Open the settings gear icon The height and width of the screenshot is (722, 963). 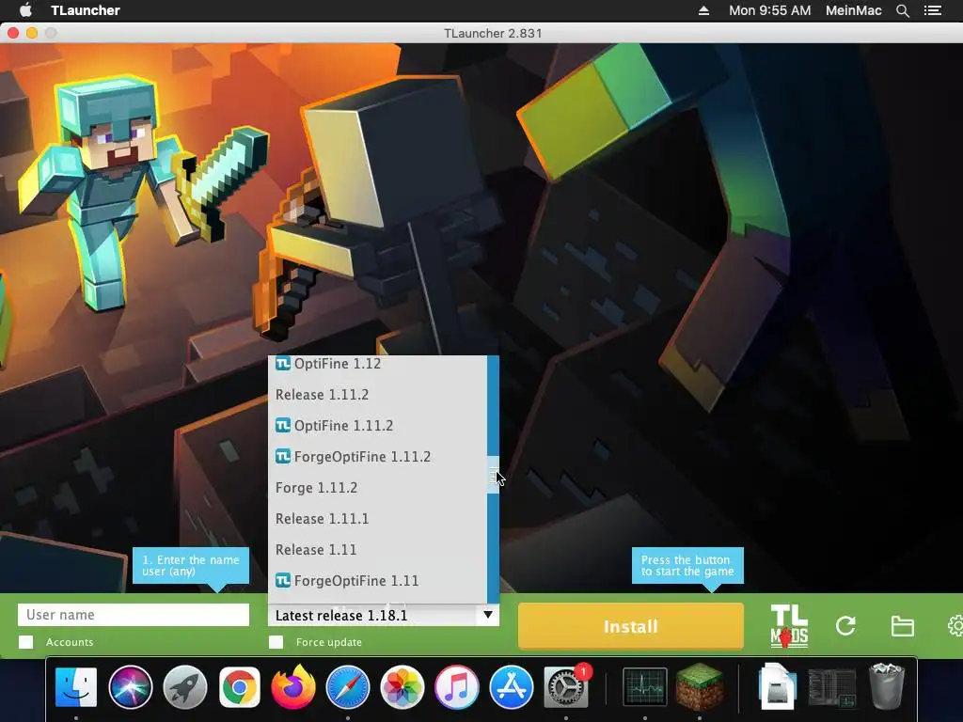click(x=955, y=626)
